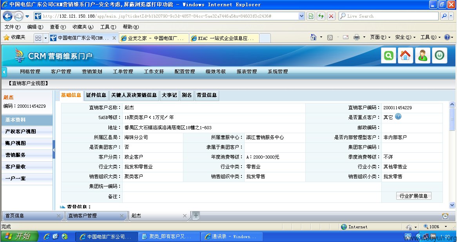Click the Windows 开始 Start button
This screenshot has height=242, width=457.
pos(19,236)
